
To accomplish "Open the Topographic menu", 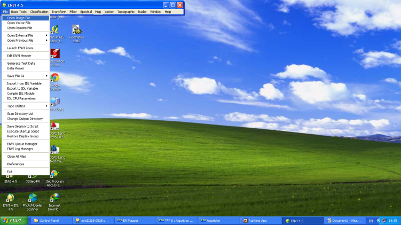I will (126, 12).
